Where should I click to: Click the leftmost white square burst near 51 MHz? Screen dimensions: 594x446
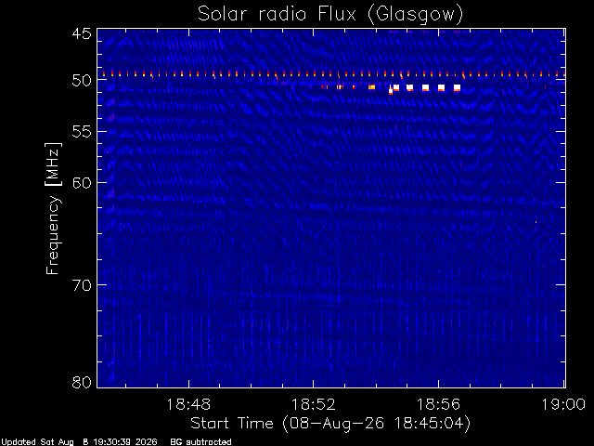396,88
